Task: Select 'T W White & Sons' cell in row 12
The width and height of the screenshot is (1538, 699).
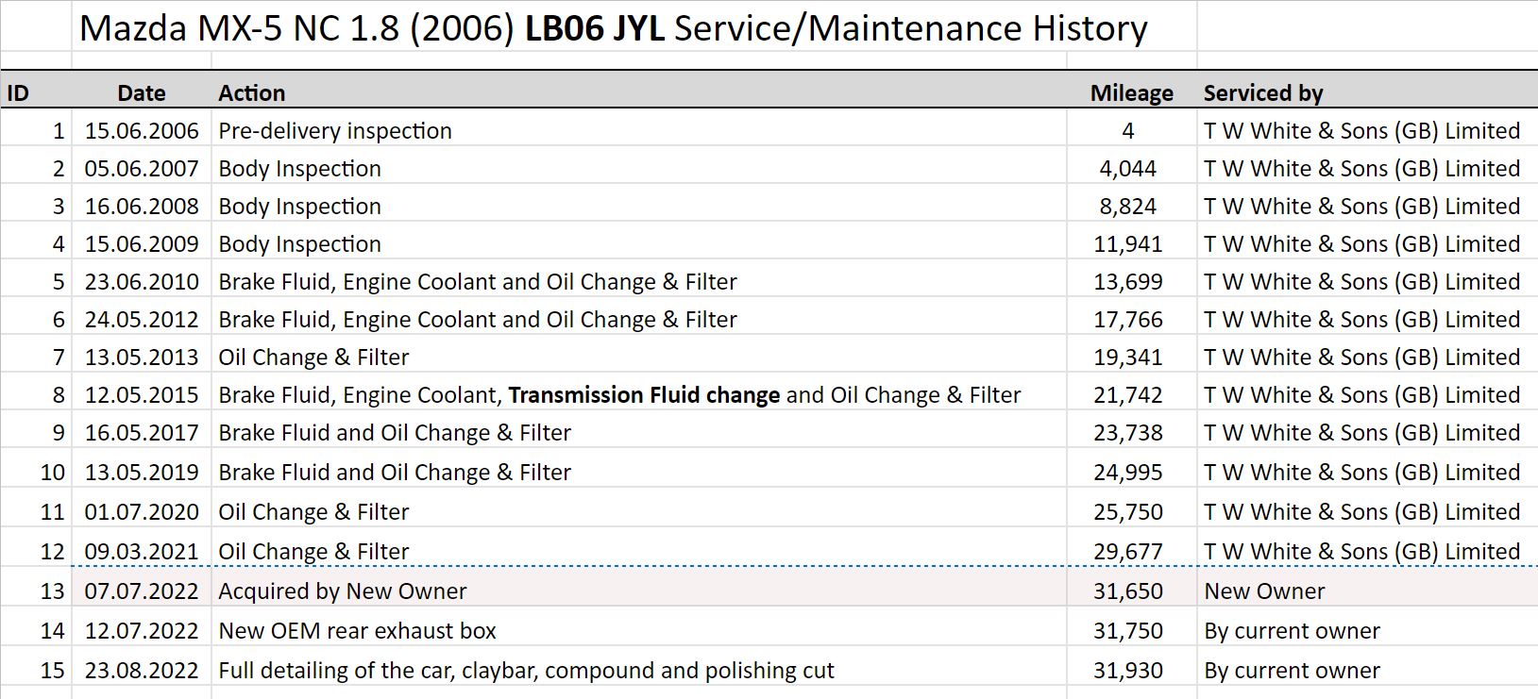Action: tap(1367, 551)
